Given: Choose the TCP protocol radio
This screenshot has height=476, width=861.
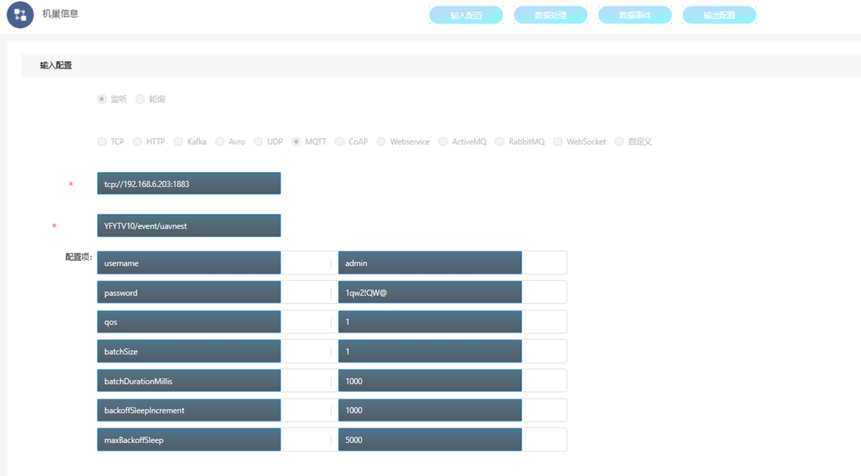Looking at the screenshot, I should pos(102,142).
